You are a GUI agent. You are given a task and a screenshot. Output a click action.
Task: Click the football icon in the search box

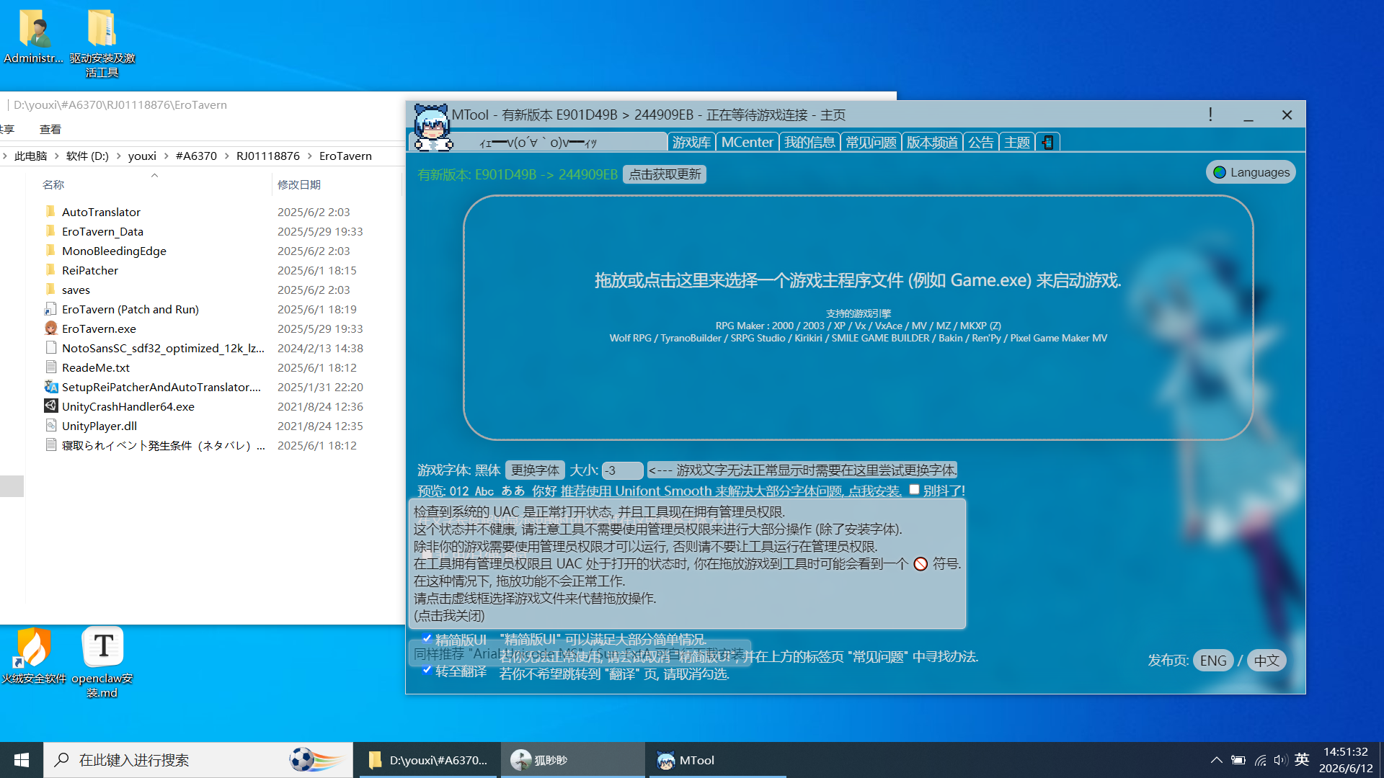302,760
